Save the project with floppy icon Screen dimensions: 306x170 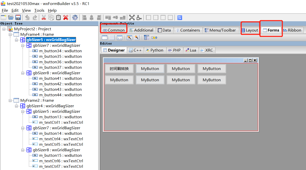pos(18,17)
